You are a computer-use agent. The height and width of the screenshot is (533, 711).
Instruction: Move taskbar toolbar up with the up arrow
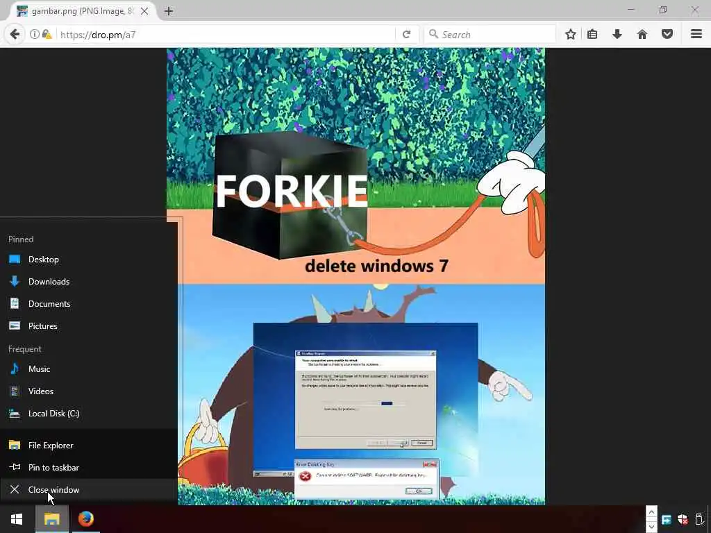[651, 512]
